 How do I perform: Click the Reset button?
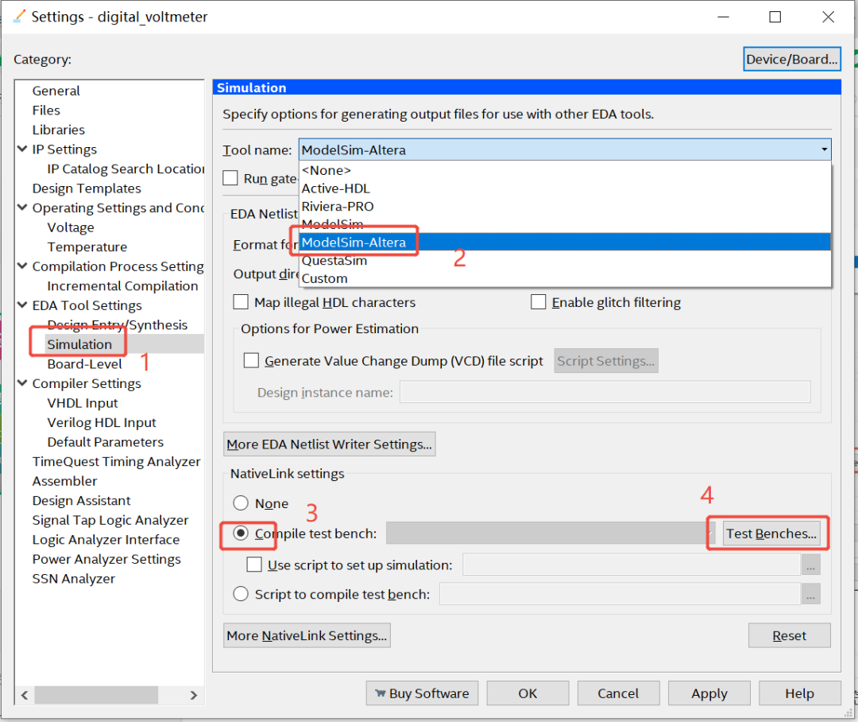coord(789,635)
